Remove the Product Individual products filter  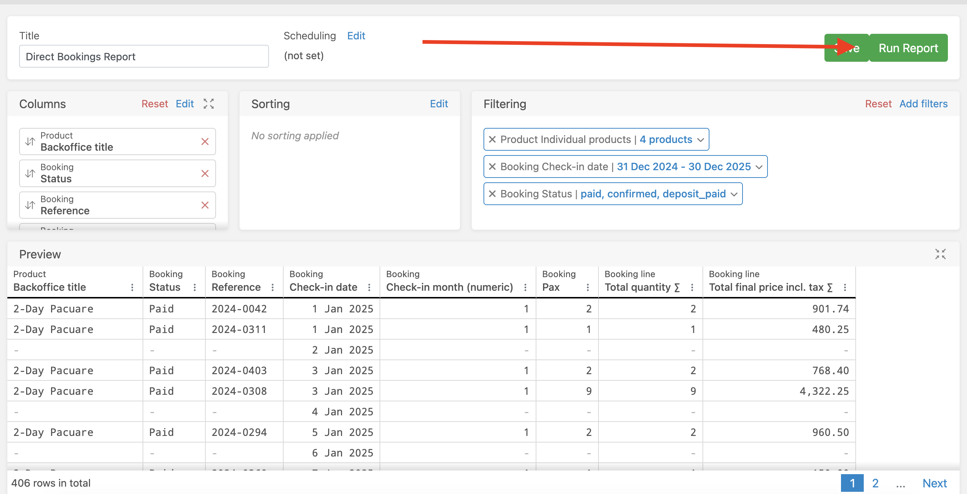click(492, 139)
